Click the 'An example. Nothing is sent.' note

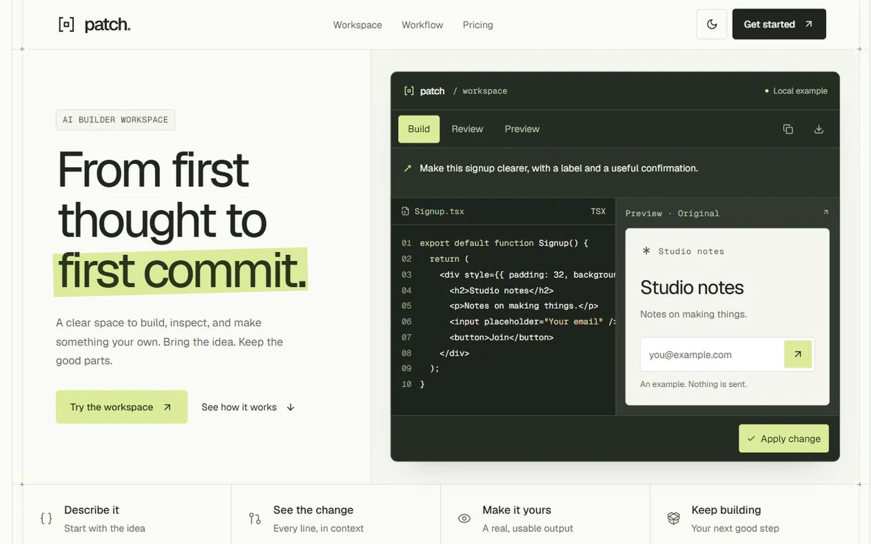[693, 384]
